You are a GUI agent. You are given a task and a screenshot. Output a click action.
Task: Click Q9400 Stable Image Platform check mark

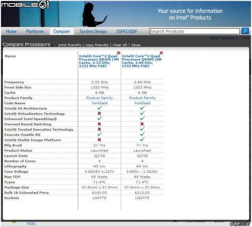click(143, 139)
